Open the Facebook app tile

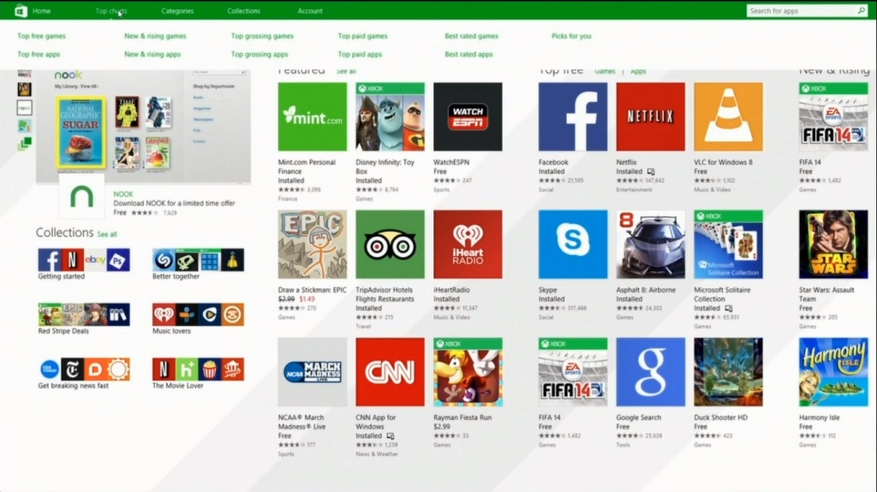coord(573,117)
